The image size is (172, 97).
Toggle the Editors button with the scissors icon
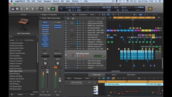tap(41, 9)
